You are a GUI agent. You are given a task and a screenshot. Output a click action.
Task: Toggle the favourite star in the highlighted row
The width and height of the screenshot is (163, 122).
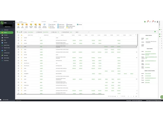[x=22, y=47]
